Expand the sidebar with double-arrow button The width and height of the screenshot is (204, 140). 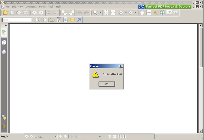tap(6, 25)
